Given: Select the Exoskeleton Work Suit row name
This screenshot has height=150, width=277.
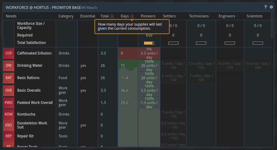Looking at the screenshot, I should click(x=32, y=125).
